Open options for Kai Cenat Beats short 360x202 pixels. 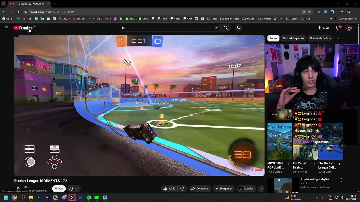[x=314, y=165]
